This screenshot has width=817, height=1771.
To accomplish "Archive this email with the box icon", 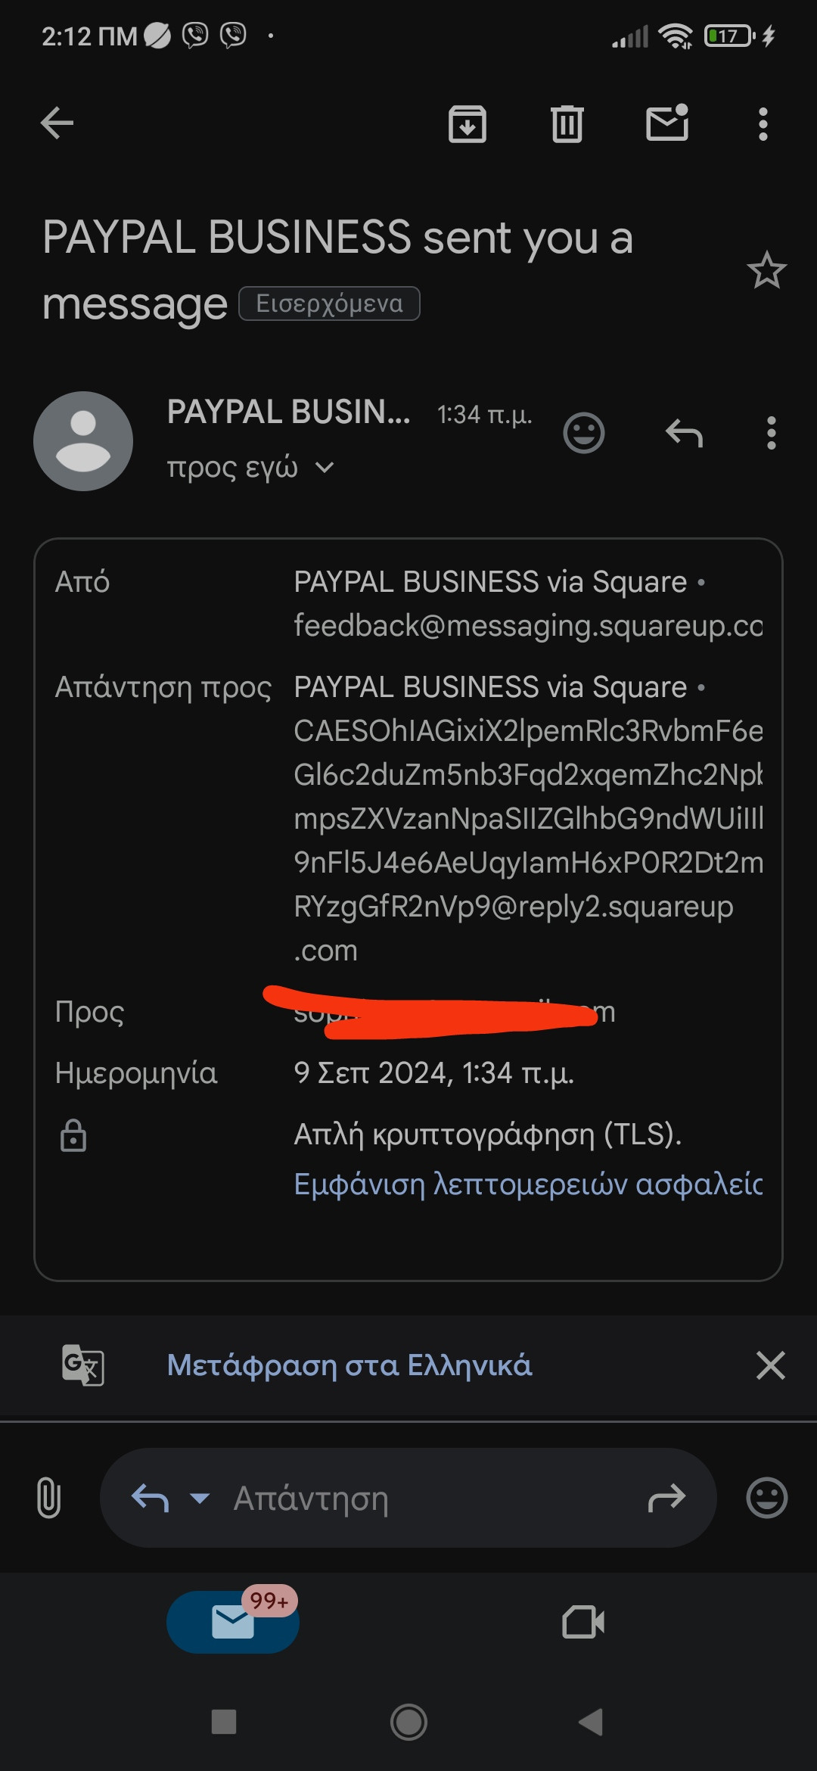I will point(468,124).
